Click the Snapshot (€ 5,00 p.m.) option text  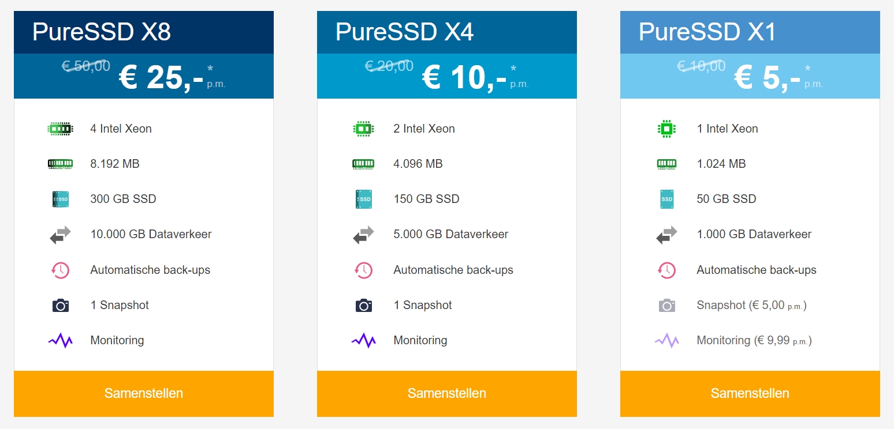point(751,305)
